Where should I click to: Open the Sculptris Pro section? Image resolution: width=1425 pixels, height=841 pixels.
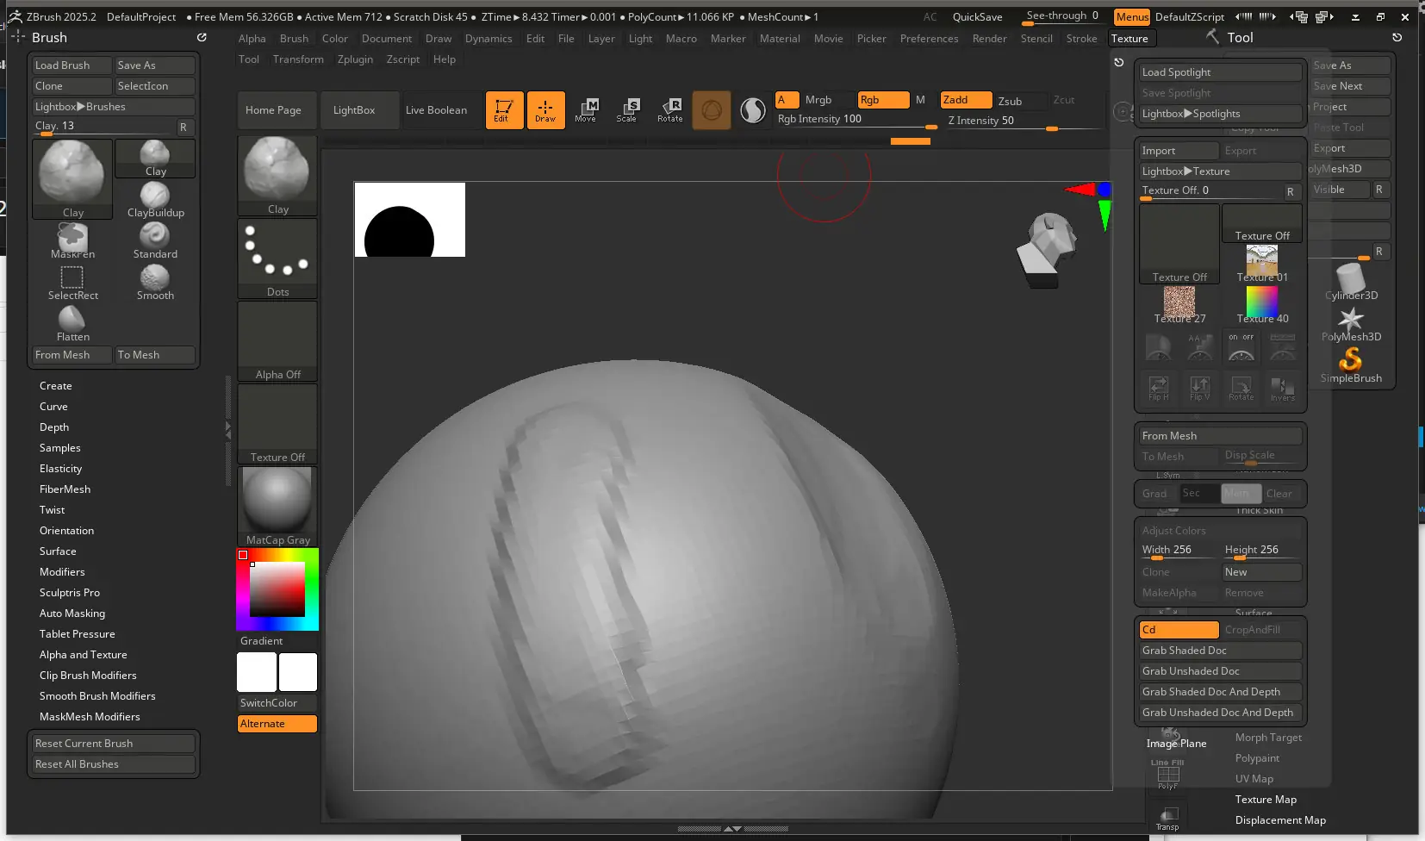[70, 593]
